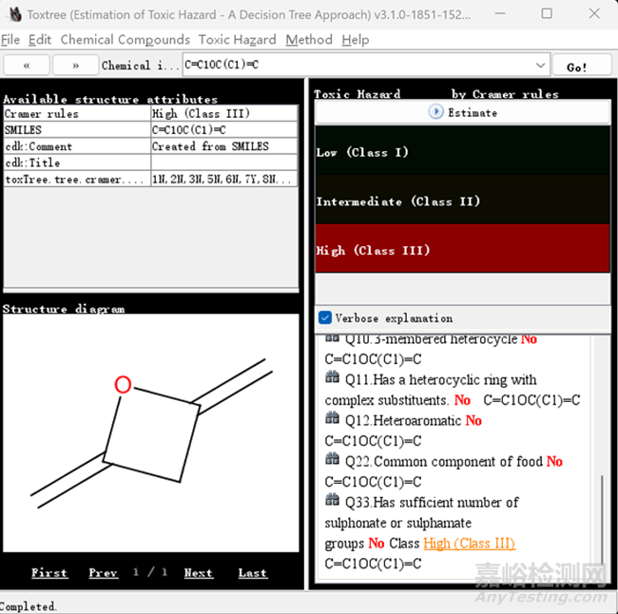Click the rule icon beside Q12 Heteroaromatic
Image resolution: width=618 pixels, height=614 pixels.
[332, 420]
